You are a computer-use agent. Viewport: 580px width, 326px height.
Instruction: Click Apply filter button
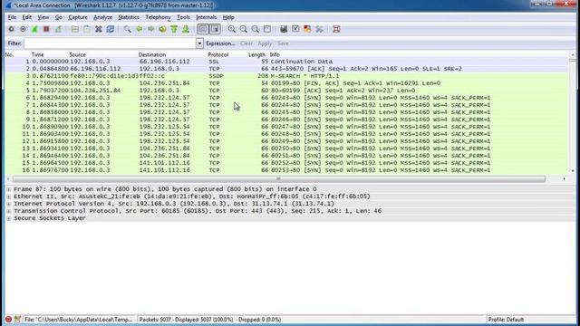265,43
